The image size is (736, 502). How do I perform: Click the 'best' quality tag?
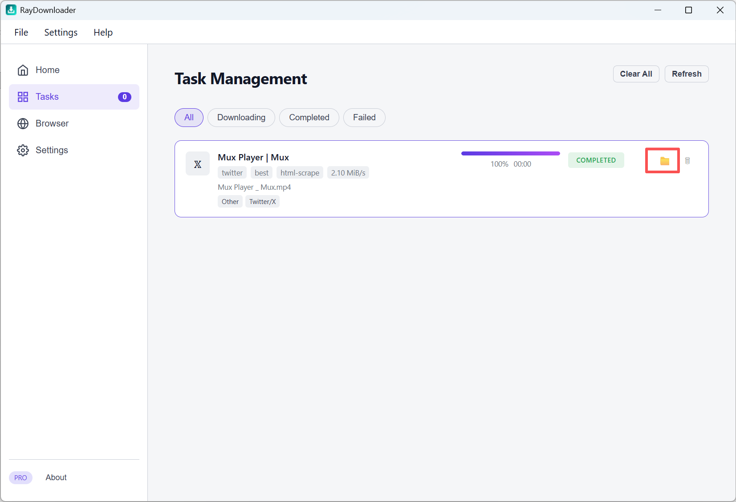pyautogui.click(x=261, y=173)
